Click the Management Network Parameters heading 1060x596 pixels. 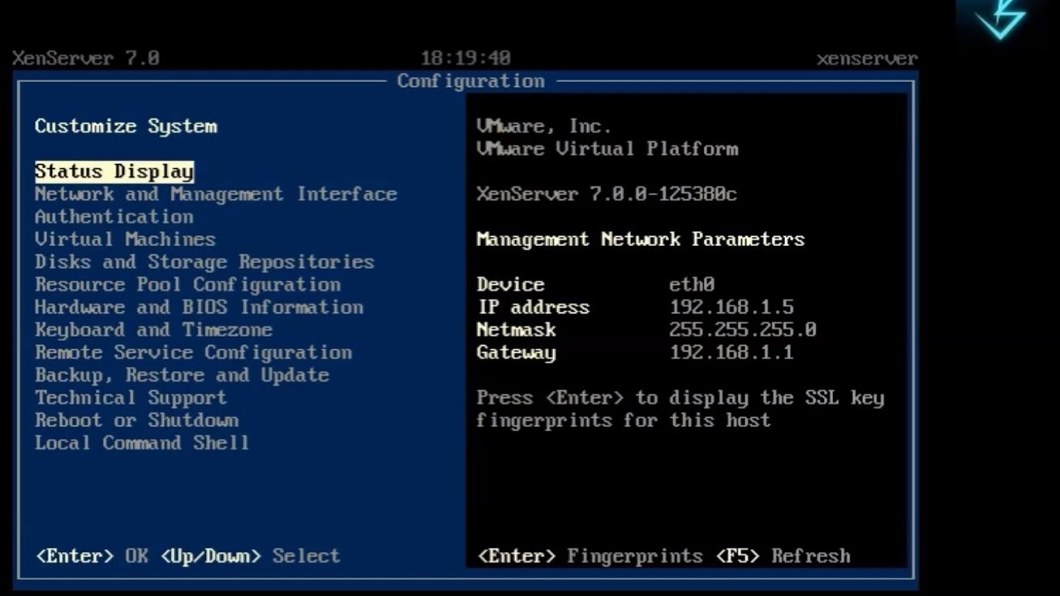pos(641,239)
